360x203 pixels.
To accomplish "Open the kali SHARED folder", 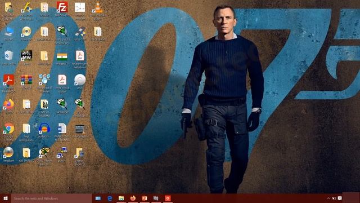I will 26,155.
